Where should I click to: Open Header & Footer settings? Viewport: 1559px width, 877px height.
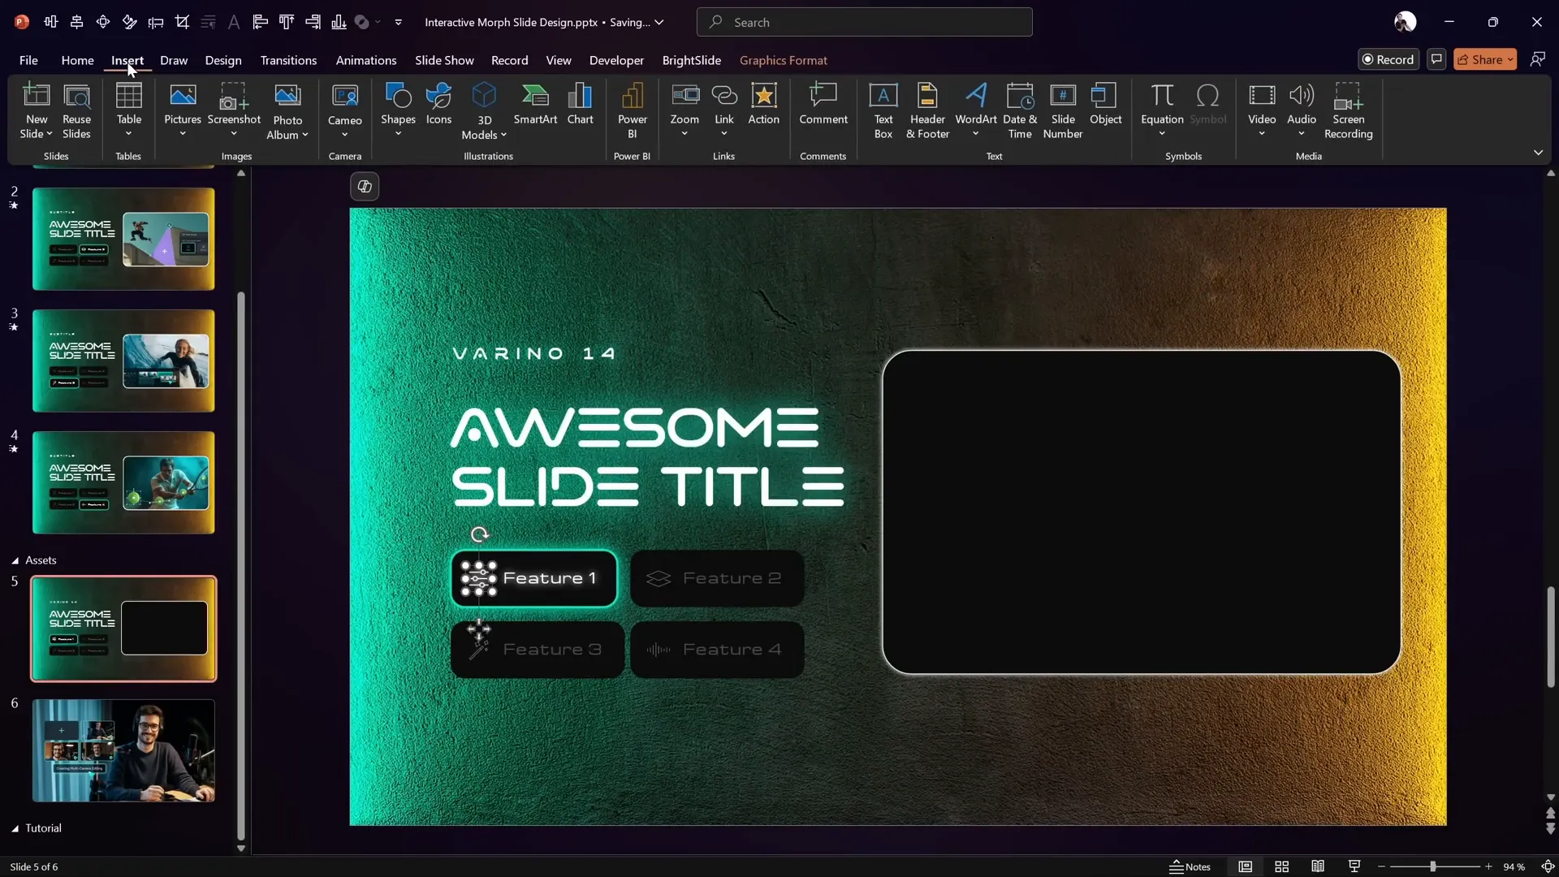click(x=927, y=111)
